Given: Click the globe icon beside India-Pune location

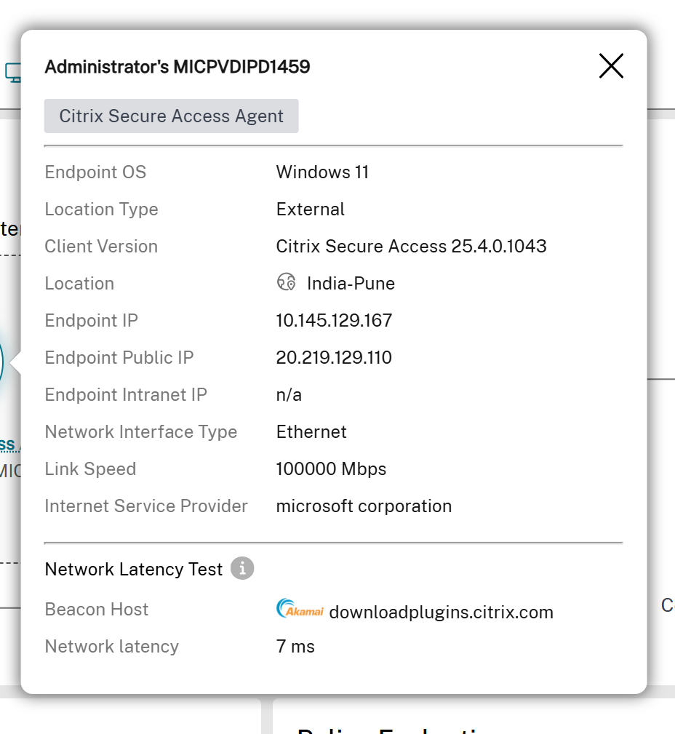Looking at the screenshot, I should (286, 283).
